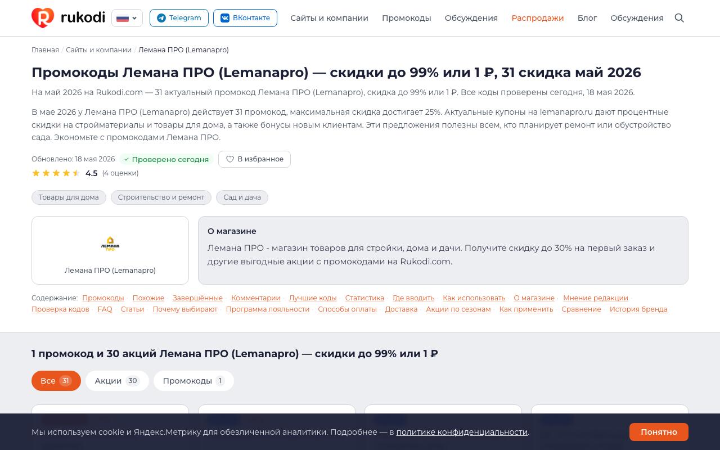This screenshot has width=720, height=450.
Task: Open the Блог menu item
Action: coord(587,18)
